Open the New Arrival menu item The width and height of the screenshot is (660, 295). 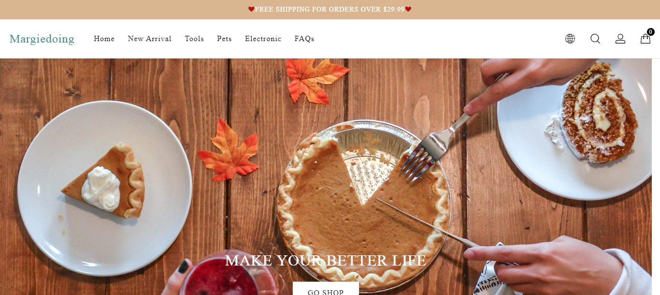tap(149, 39)
